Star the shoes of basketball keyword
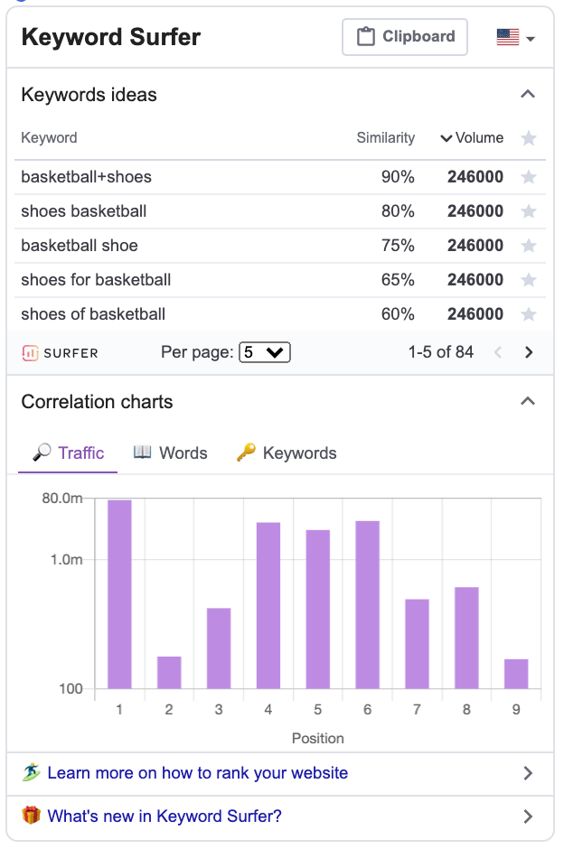Screen dimensions: 564x849 coord(528,314)
